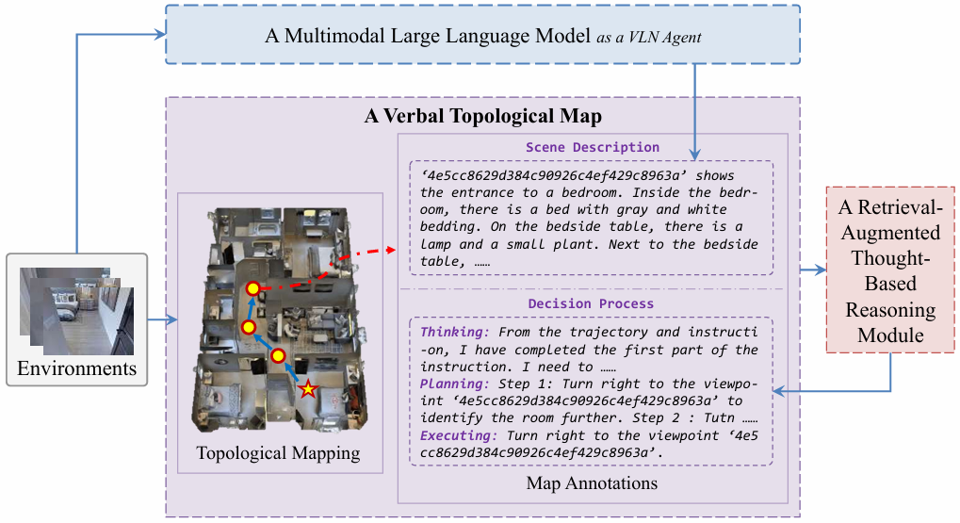Click the 'Topological Mapping' caption
The height and width of the screenshot is (523, 960).
click(x=278, y=452)
